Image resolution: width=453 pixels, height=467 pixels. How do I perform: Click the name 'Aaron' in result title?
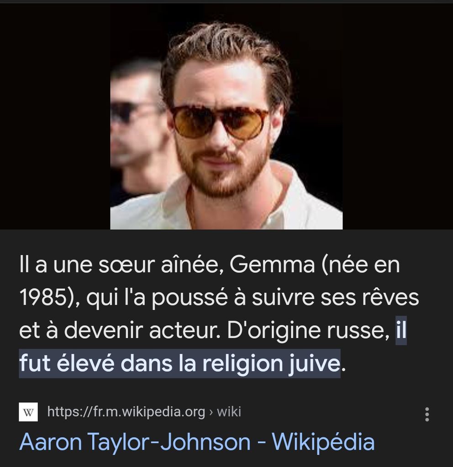click(x=51, y=441)
